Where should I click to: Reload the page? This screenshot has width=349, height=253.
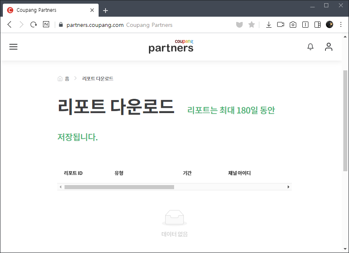coord(34,24)
